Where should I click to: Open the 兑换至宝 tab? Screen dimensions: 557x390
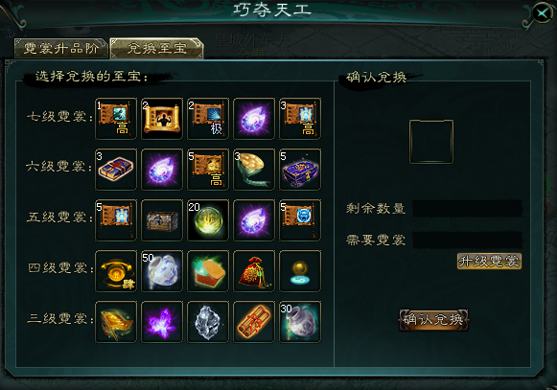[156, 48]
